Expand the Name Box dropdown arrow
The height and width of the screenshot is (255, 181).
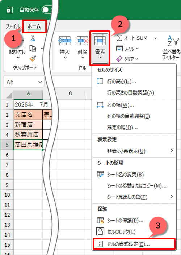click(x=40, y=82)
